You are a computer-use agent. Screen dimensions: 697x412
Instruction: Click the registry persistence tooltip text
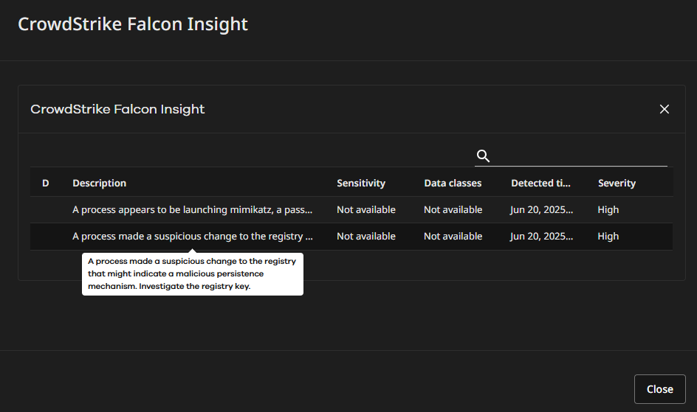tap(192, 273)
